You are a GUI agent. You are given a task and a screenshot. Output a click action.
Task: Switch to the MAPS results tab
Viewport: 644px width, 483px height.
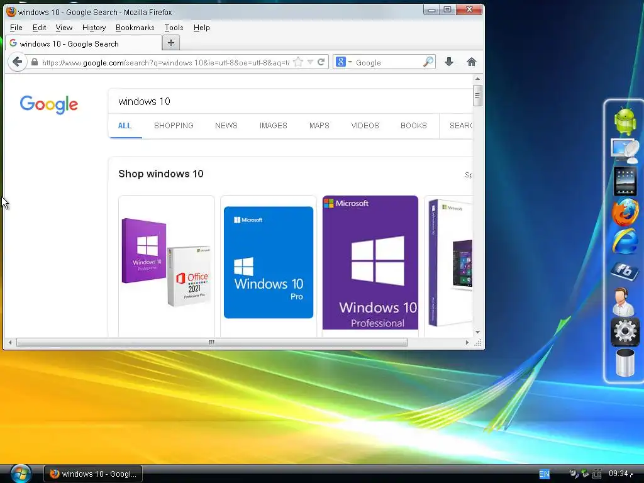319,126
